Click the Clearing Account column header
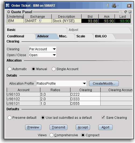This screenshot has height=143, width=135. coord(116,90)
